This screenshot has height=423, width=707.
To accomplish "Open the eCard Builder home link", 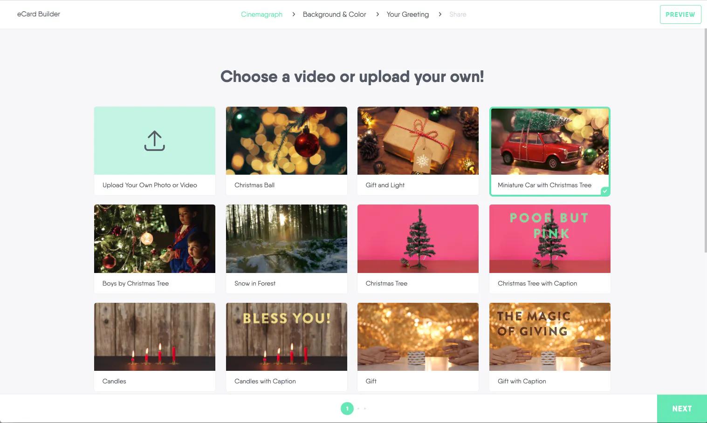I will (39, 14).
